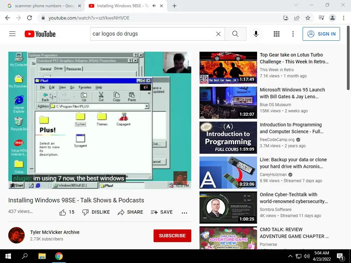The height and width of the screenshot is (263, 351).
Task: Open a new browser tab
Action: point(174,6)
